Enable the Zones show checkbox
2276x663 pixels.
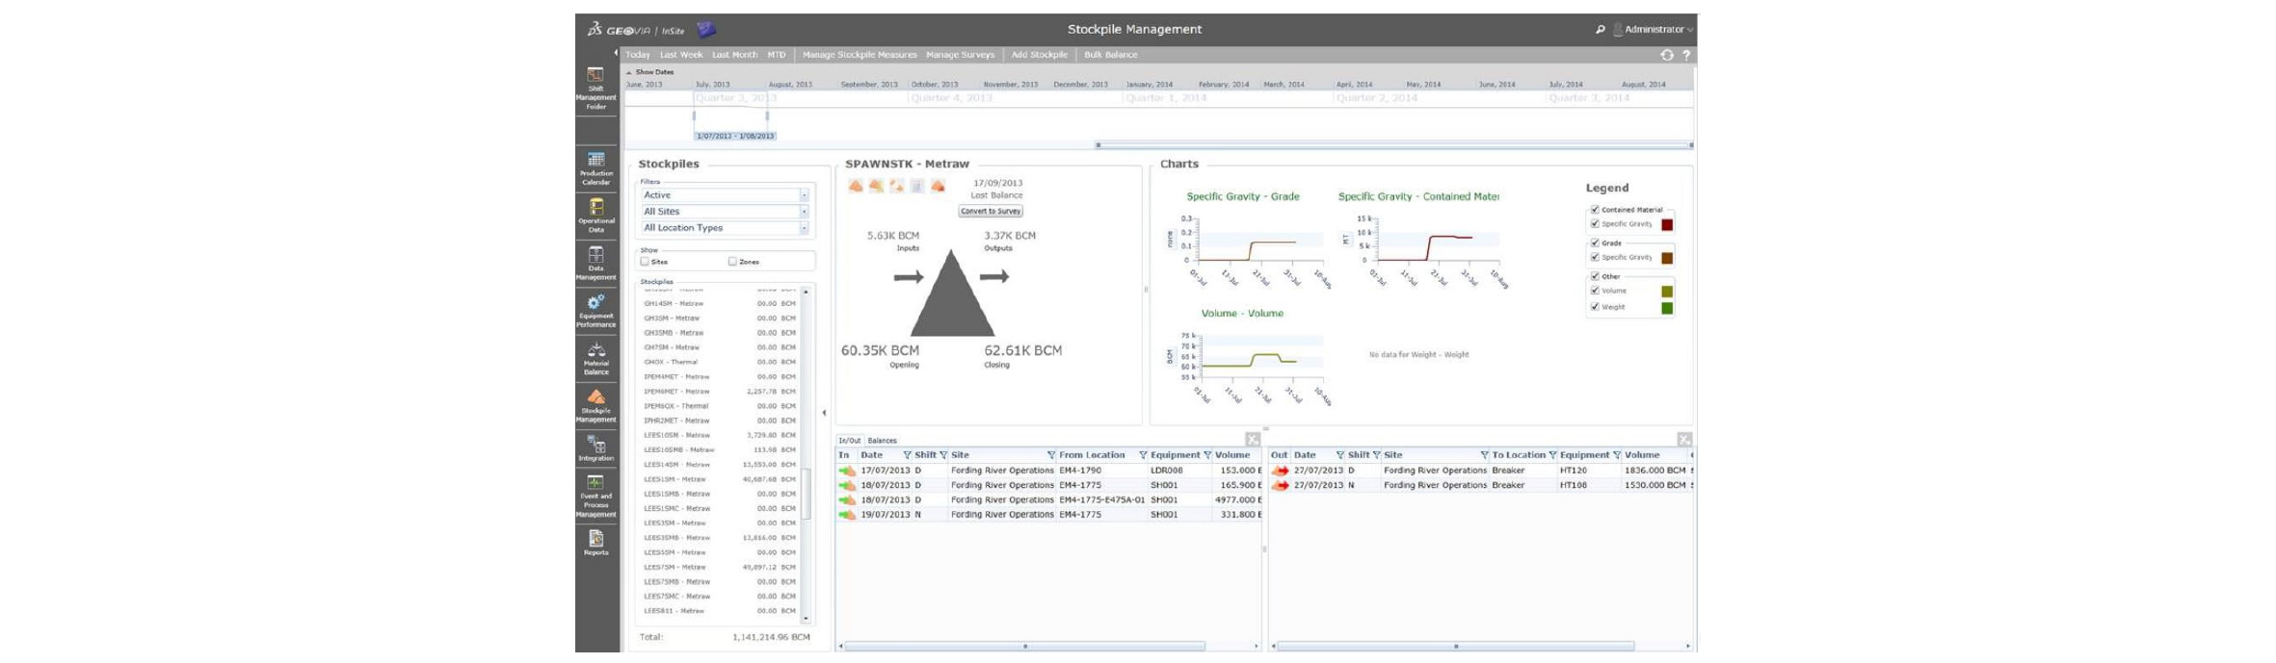coord(732,262)
